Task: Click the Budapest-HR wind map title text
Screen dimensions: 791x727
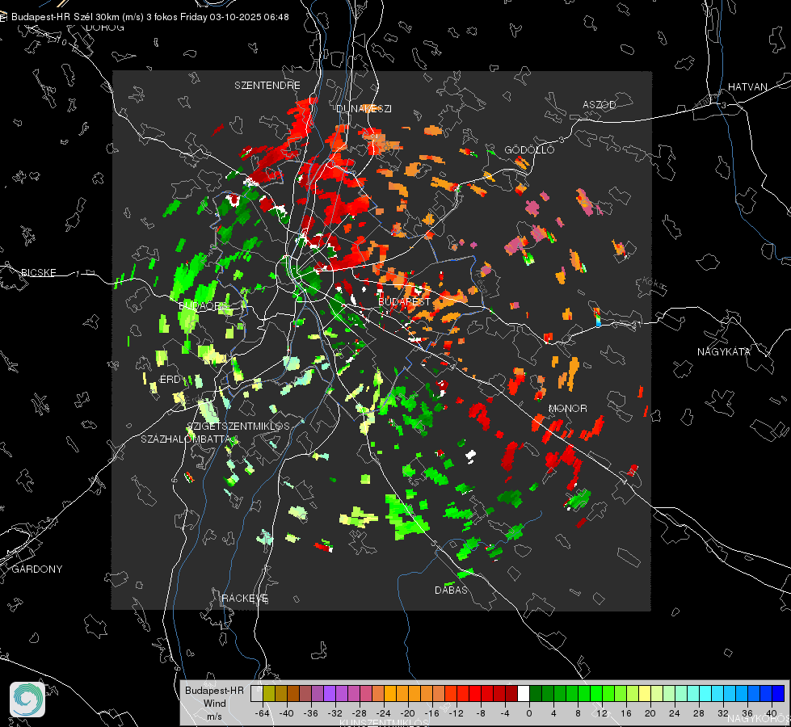Action: (149, 17)
